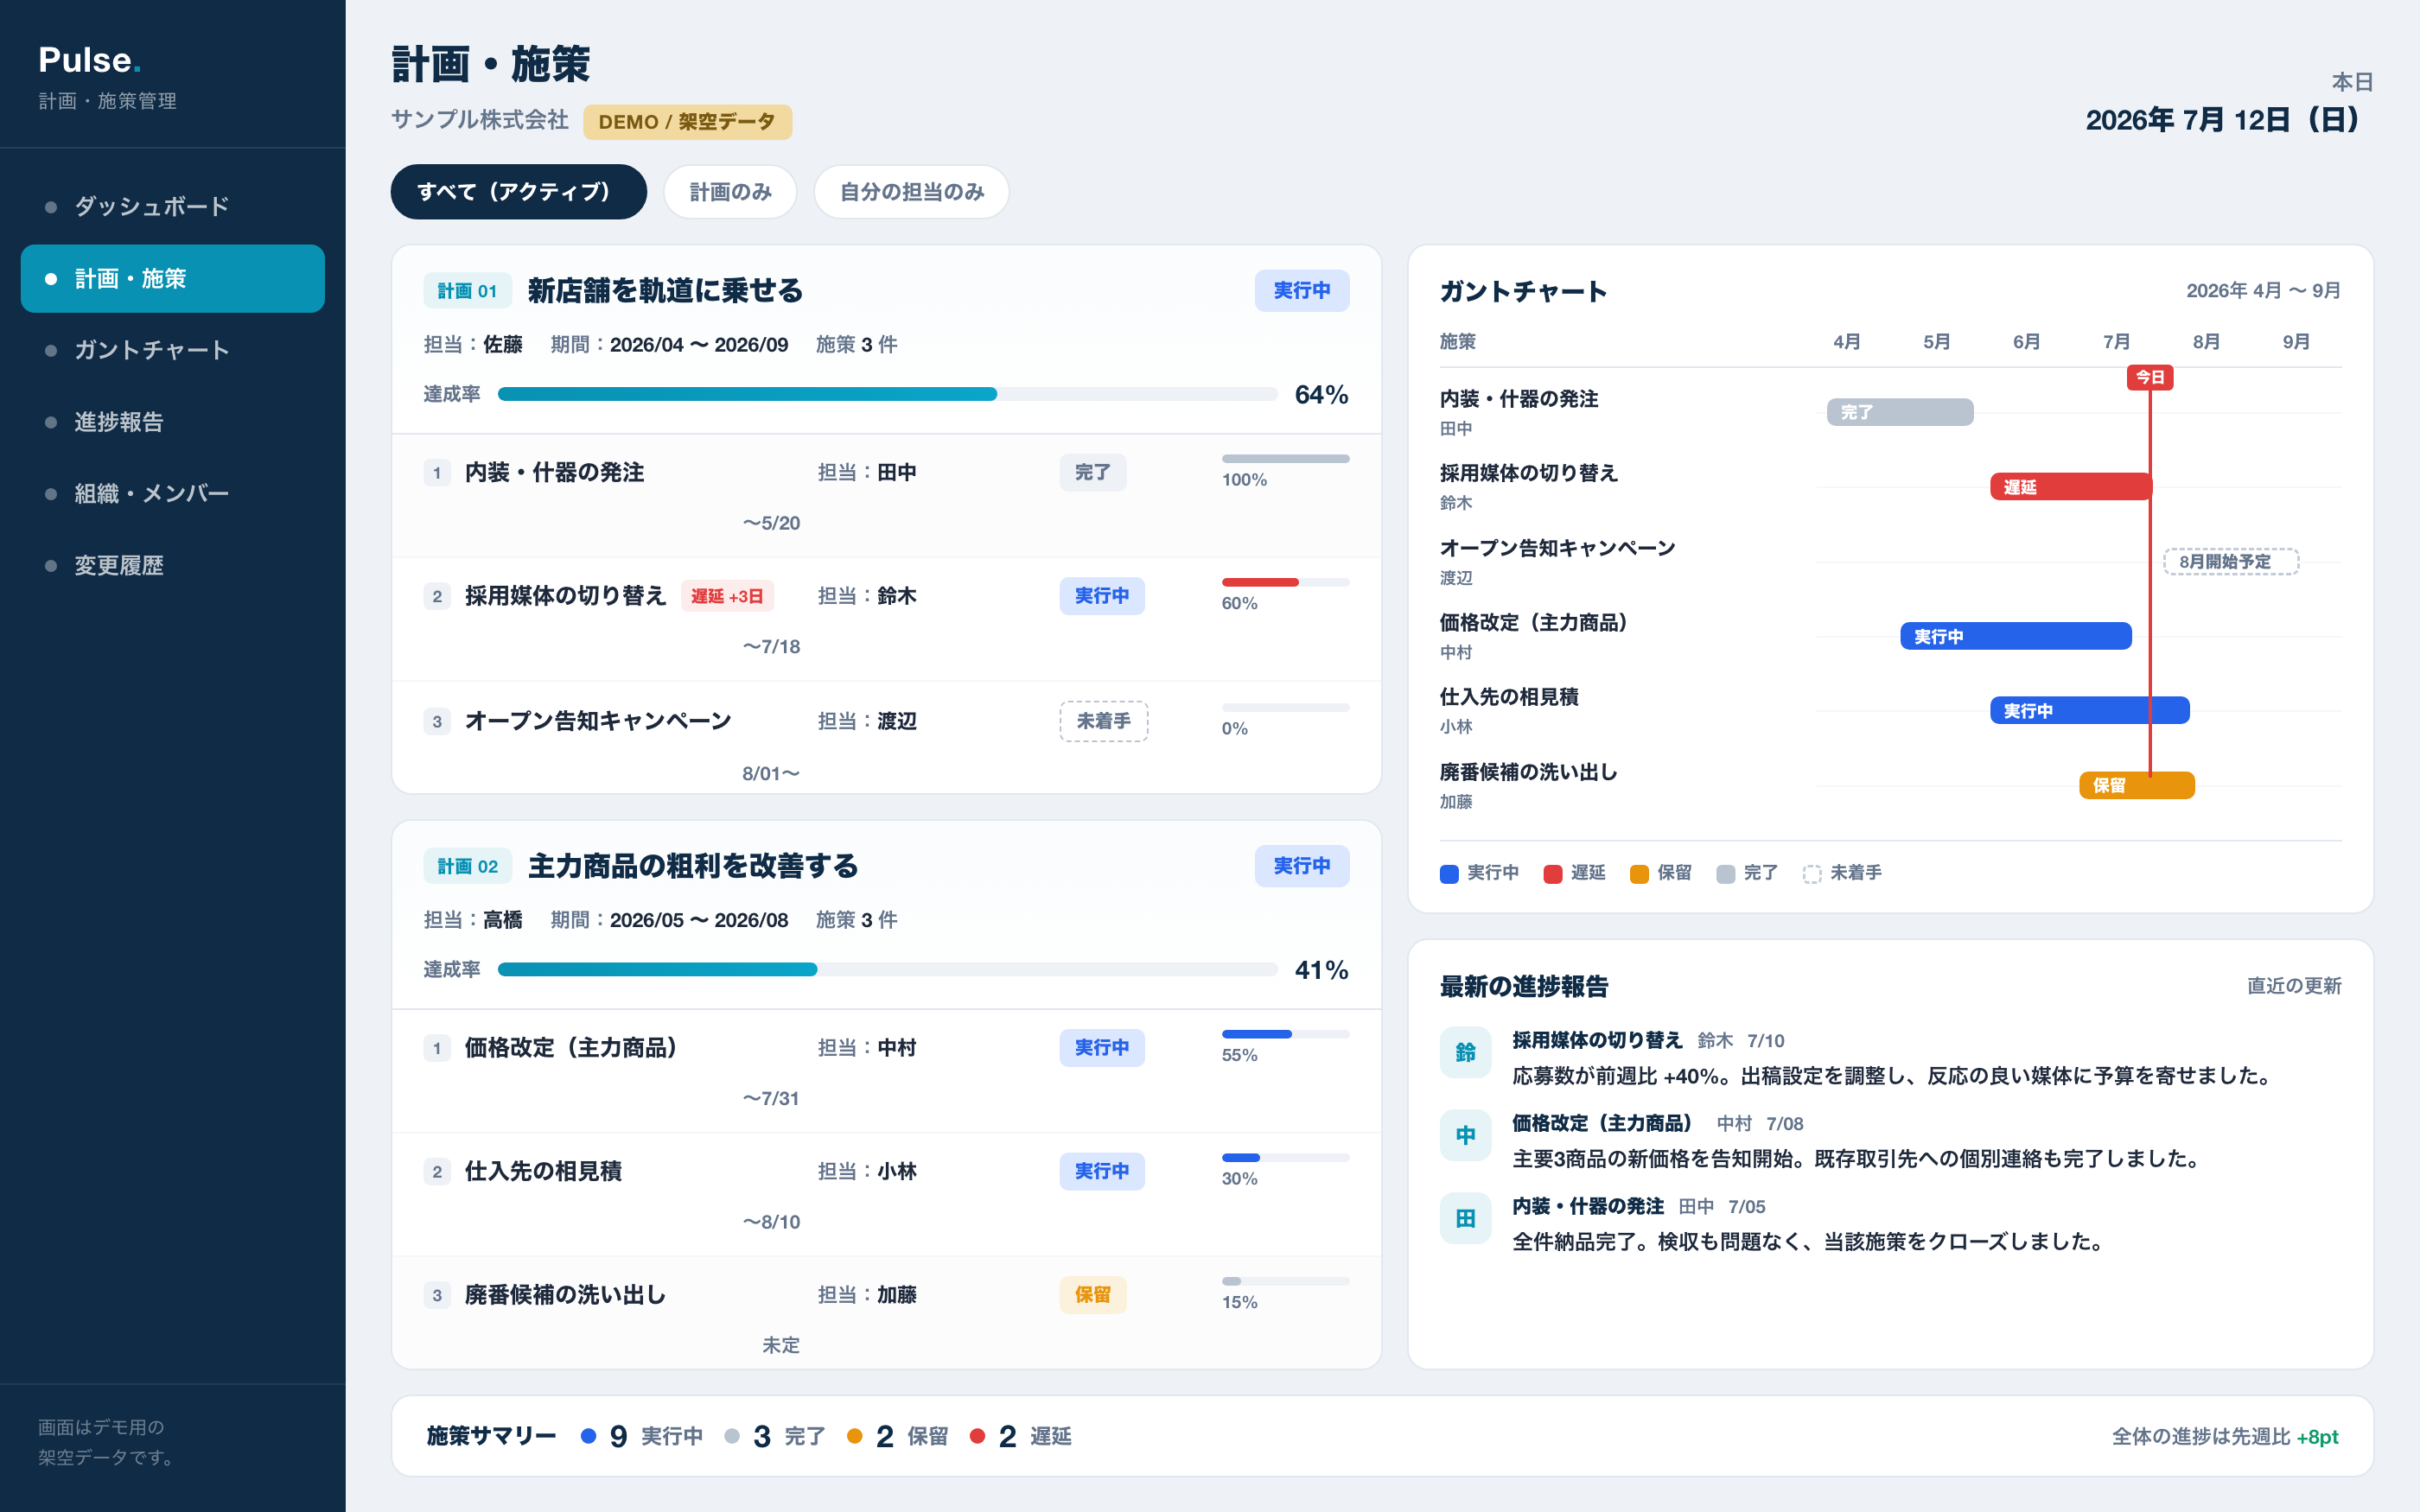Open task 採用媒体の切り替え in plan list
The height and width of the screenshot is (1512, 2420).
click(x=565, y=596)
